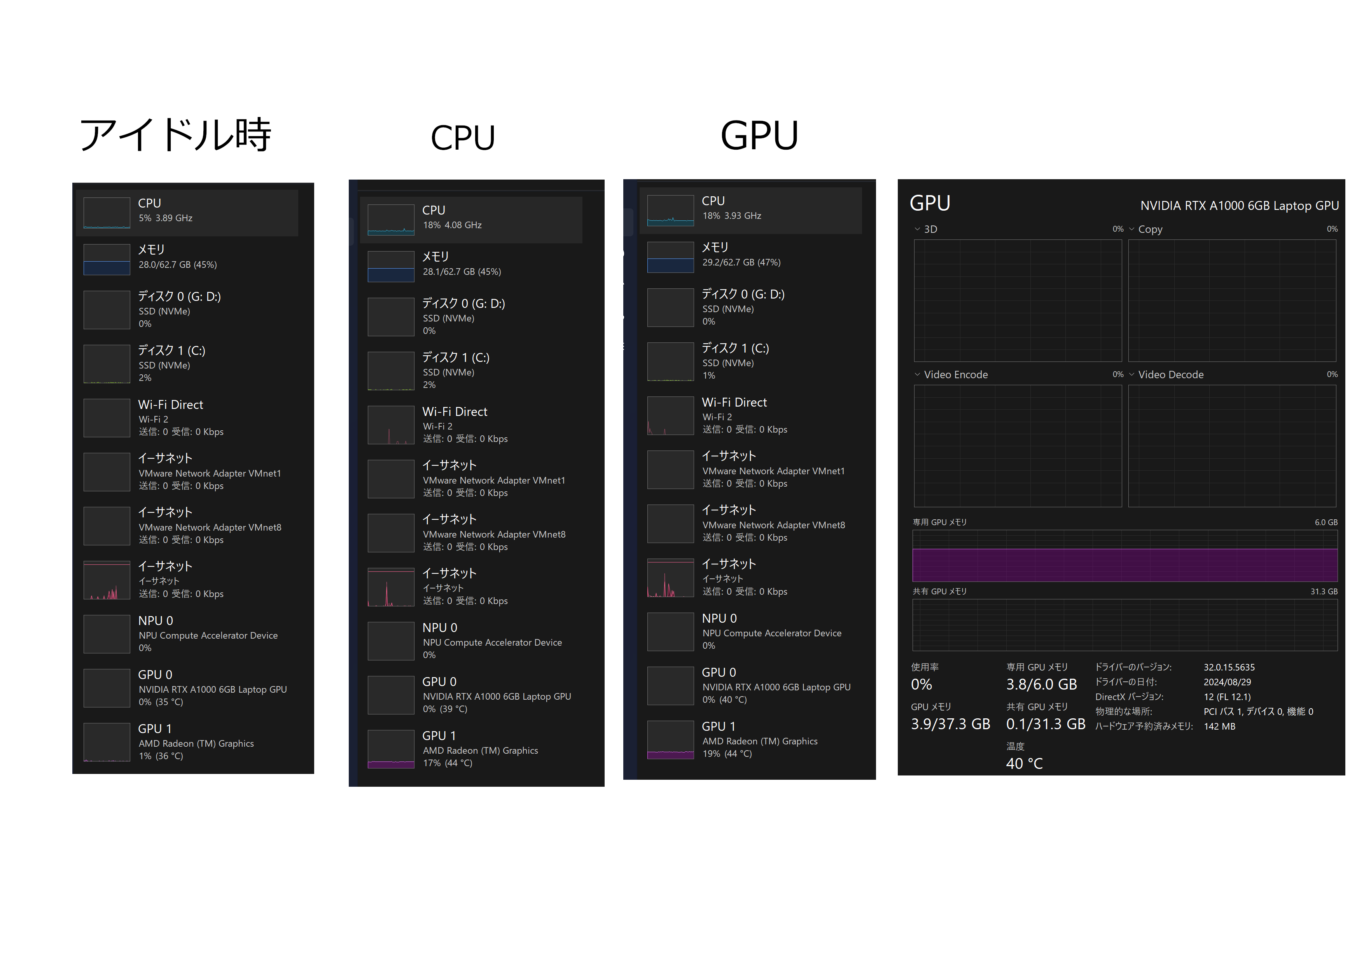The image size is (1364, 964).
Task: Open the Video Encode engine dropdown
Action: point(917,375)
